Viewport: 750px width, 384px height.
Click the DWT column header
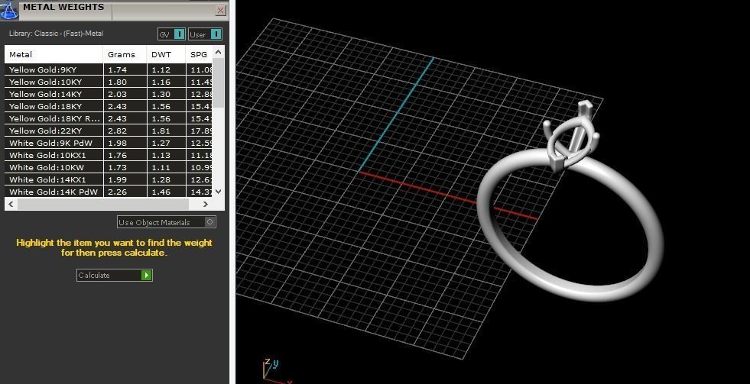click(166, 54)
